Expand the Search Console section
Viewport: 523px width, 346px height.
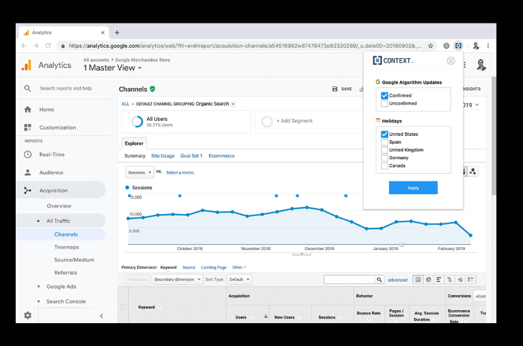coord(39,302)
